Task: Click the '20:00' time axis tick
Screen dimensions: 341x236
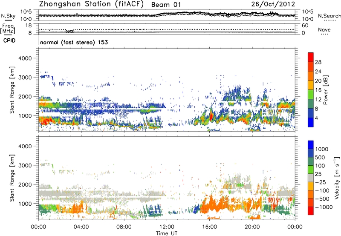Action: pos(252,227)
